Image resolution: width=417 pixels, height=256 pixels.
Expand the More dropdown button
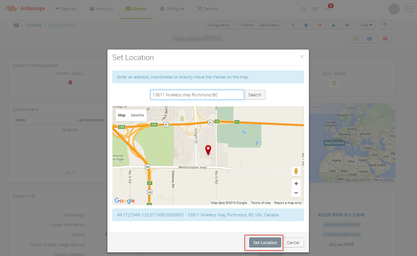coord(366,25)
